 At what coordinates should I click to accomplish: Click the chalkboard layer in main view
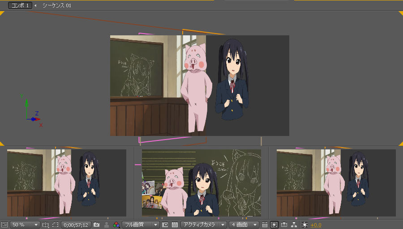click(137, 68)
